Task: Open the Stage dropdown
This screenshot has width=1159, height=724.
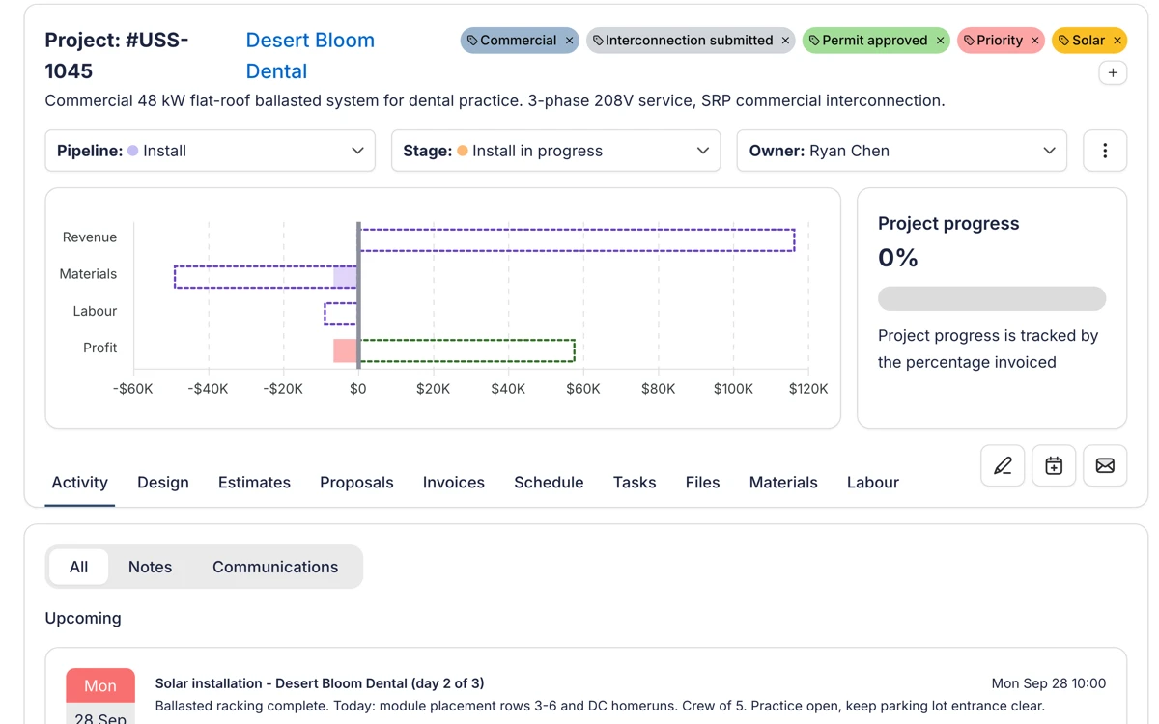Action: [555, 151]
